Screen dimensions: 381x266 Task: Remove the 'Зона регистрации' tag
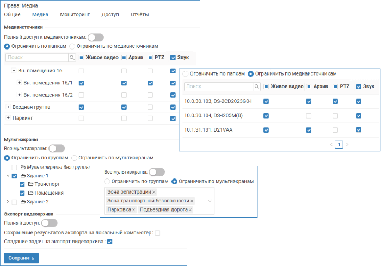tap(154, 192)
